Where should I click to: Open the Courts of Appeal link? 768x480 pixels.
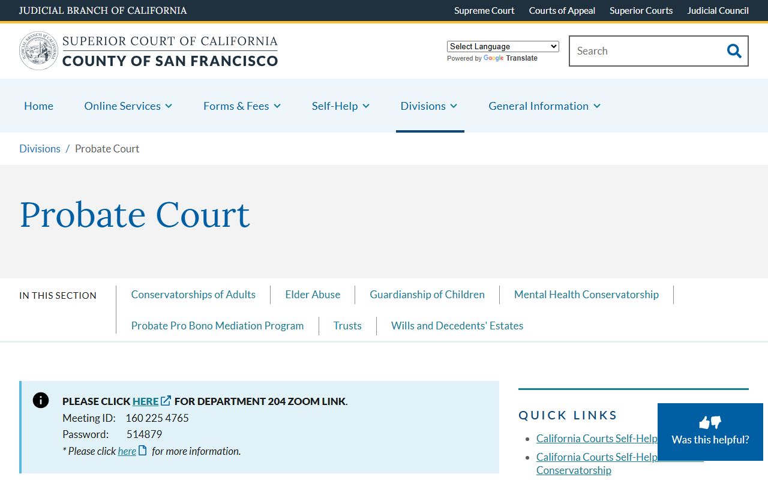[x=562, y=11]
